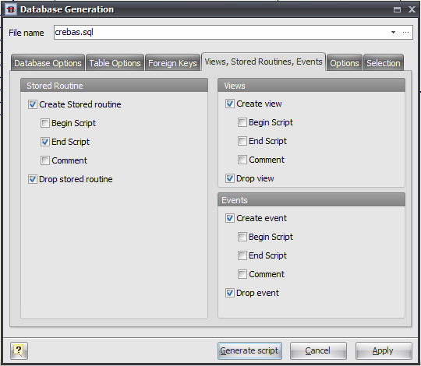Browse for file with ellipsis button
Image resolution: width=421 pixels, height=366 pixels.
405,33
